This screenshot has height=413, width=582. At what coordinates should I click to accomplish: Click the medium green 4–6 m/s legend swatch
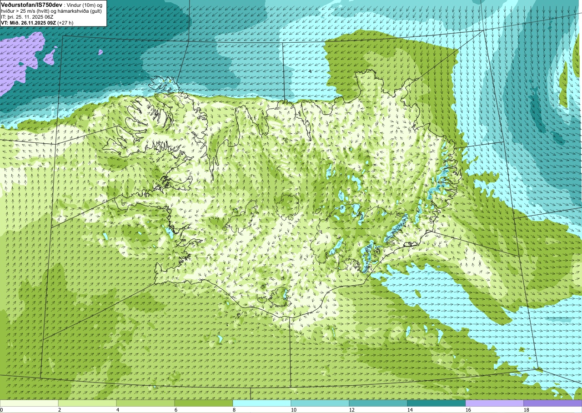point(145,403)
